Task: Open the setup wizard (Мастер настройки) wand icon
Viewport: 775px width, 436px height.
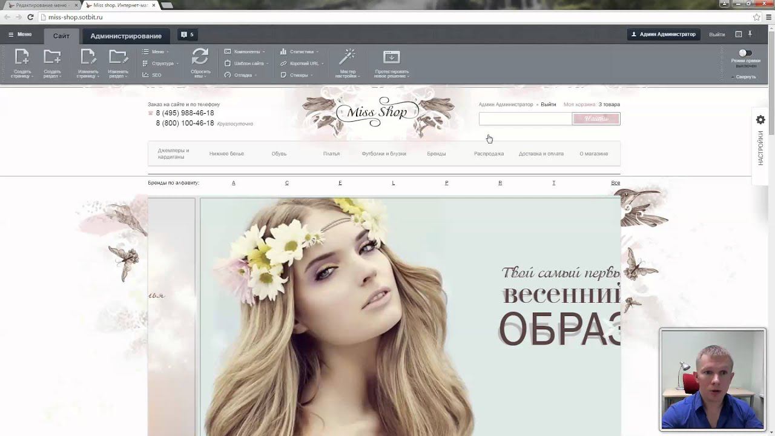Action: tap(346, 57)
